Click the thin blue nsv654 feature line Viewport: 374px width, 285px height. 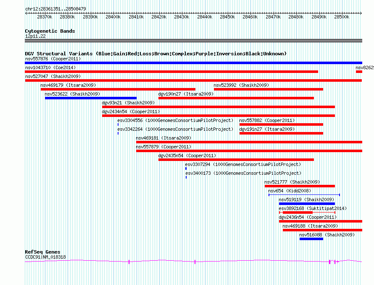coord(304,195)
